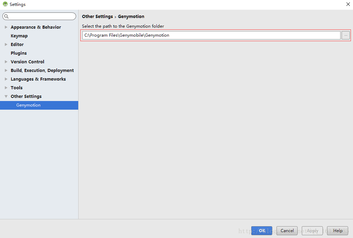
Task: Close the Settings dialog window
Action: pyautogui.click(x=348, y=4)
